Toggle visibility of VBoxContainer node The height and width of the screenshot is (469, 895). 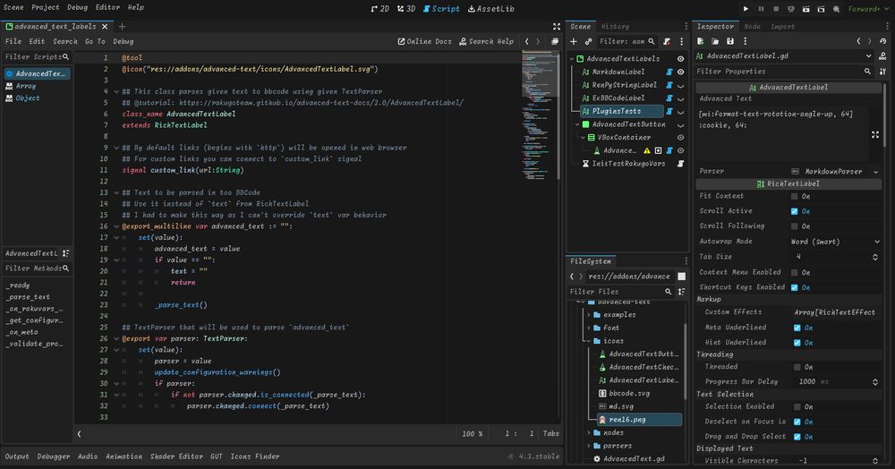point(680,138)
